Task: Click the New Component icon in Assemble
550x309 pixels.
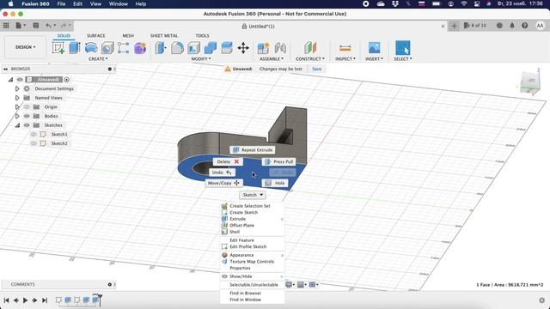Action: coord(263,48)
